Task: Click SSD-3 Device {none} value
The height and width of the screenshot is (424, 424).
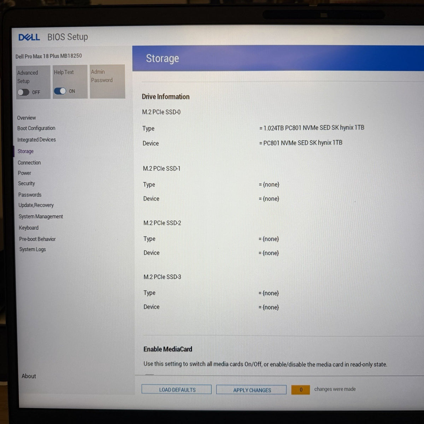Action: pos(269,307)
